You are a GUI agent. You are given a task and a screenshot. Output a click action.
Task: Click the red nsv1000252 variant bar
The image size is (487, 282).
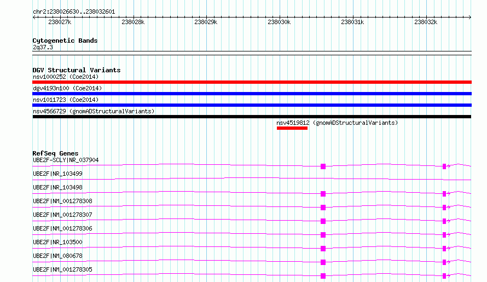[252, 82]
